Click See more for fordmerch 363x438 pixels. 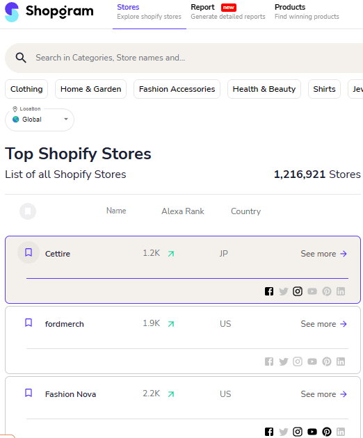323,324
